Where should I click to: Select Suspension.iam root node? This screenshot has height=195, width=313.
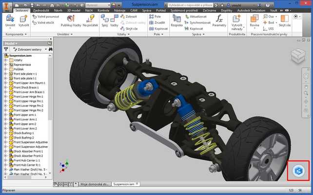tap(20, 56)
